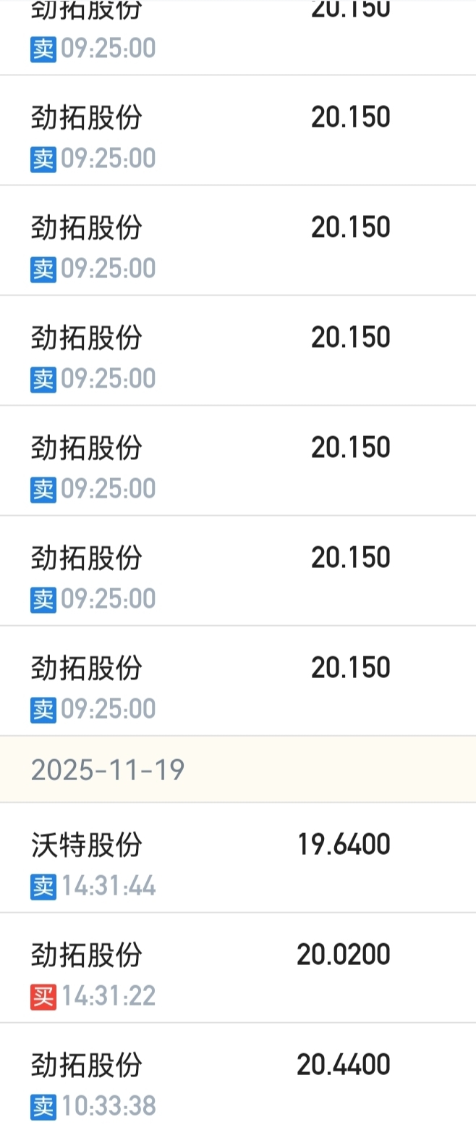This screenshot has height=1125, width=476.
Task: Open 劲拓股份 buy record priced 20.0200
Action: click(238, 968)
